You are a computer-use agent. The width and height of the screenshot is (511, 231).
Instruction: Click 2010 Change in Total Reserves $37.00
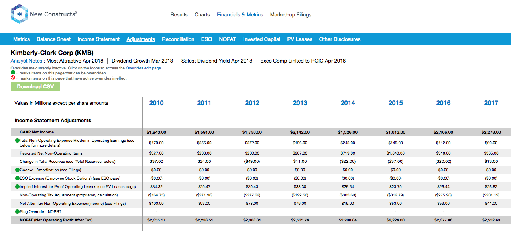[x=156, y=161]
